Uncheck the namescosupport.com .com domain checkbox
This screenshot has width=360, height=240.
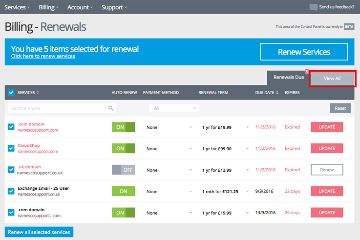pyautogui.click(x=11, y=127)
